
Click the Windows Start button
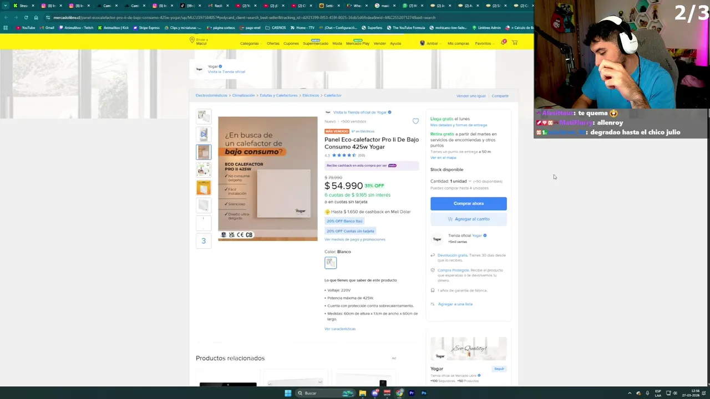288,393
